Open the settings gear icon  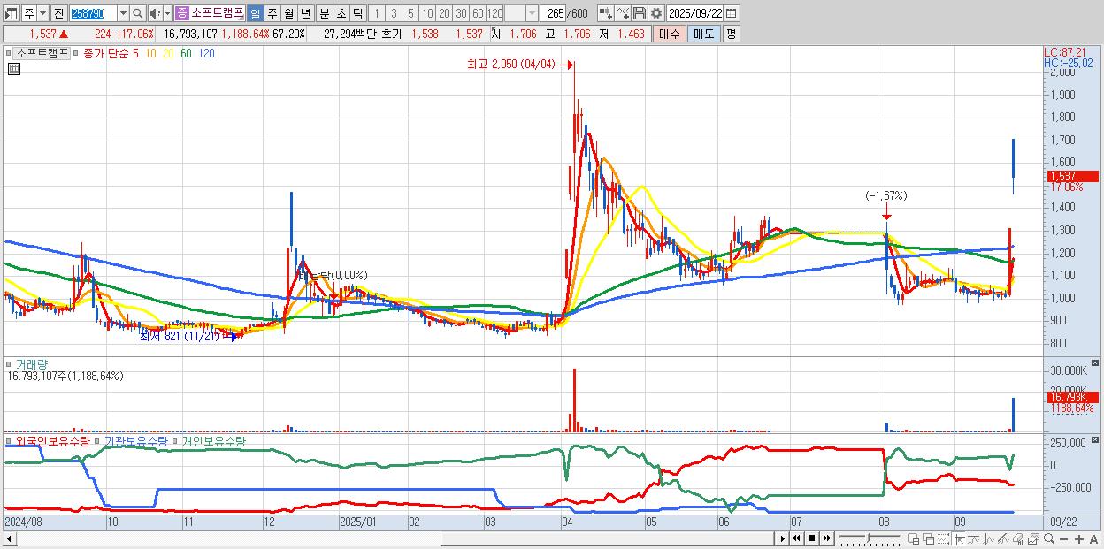click(655, 13)
